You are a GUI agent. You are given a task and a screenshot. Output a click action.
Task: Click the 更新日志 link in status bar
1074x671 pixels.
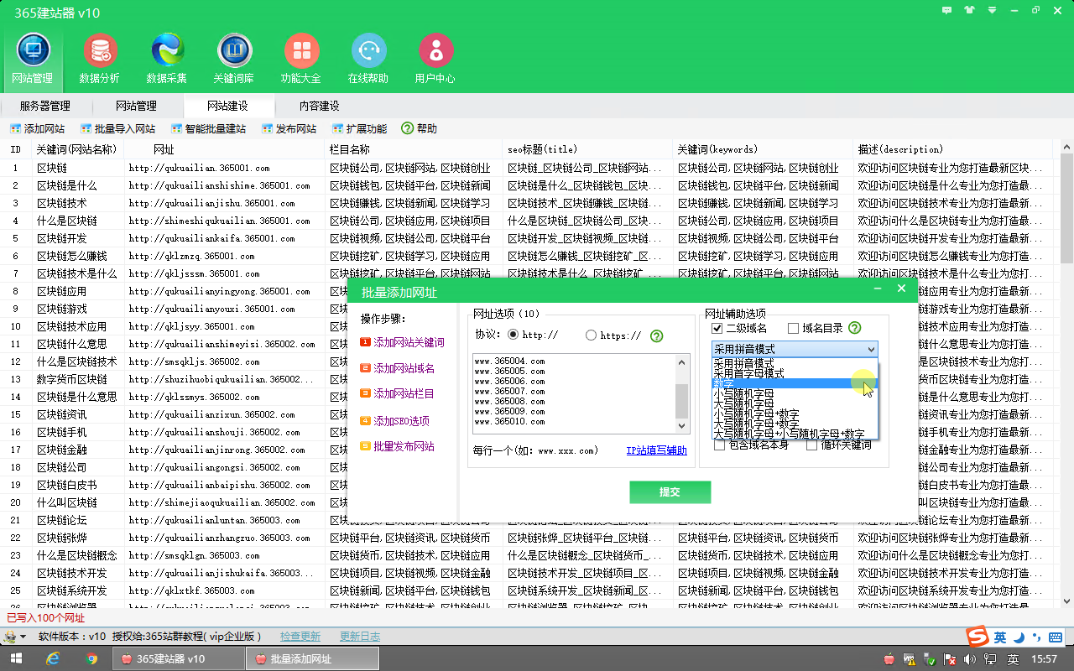click(360, 637)
